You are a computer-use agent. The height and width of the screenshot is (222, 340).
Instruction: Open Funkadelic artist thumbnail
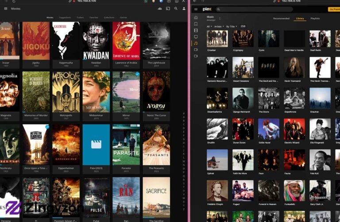[294, 191]
